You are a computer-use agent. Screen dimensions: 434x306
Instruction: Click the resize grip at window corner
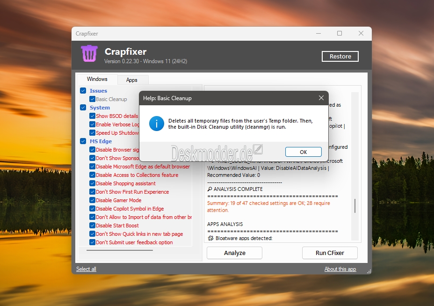click(x=369, y=272)
